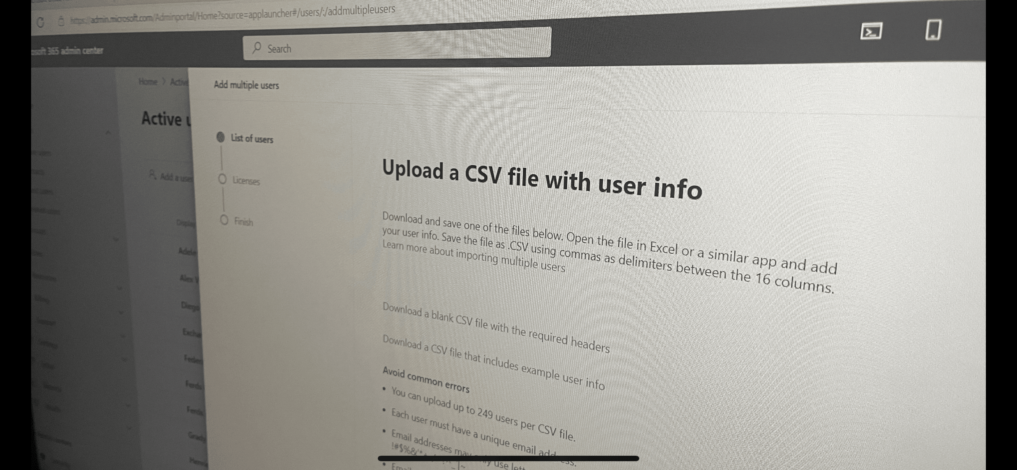Viewport: 1017px width, 470px height.
Task: Select the Licenses step circle
Action: click(x=222, y=179)
